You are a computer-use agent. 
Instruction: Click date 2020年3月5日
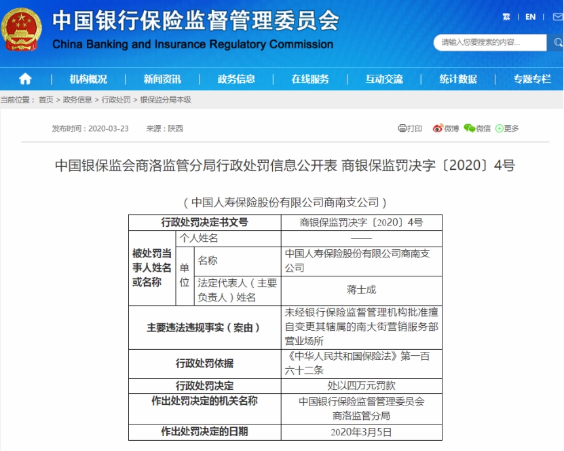click(x=362, y=432)
